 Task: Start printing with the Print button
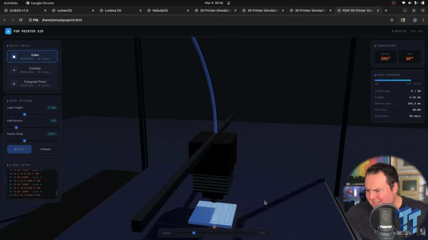click(x=19, y=149)
